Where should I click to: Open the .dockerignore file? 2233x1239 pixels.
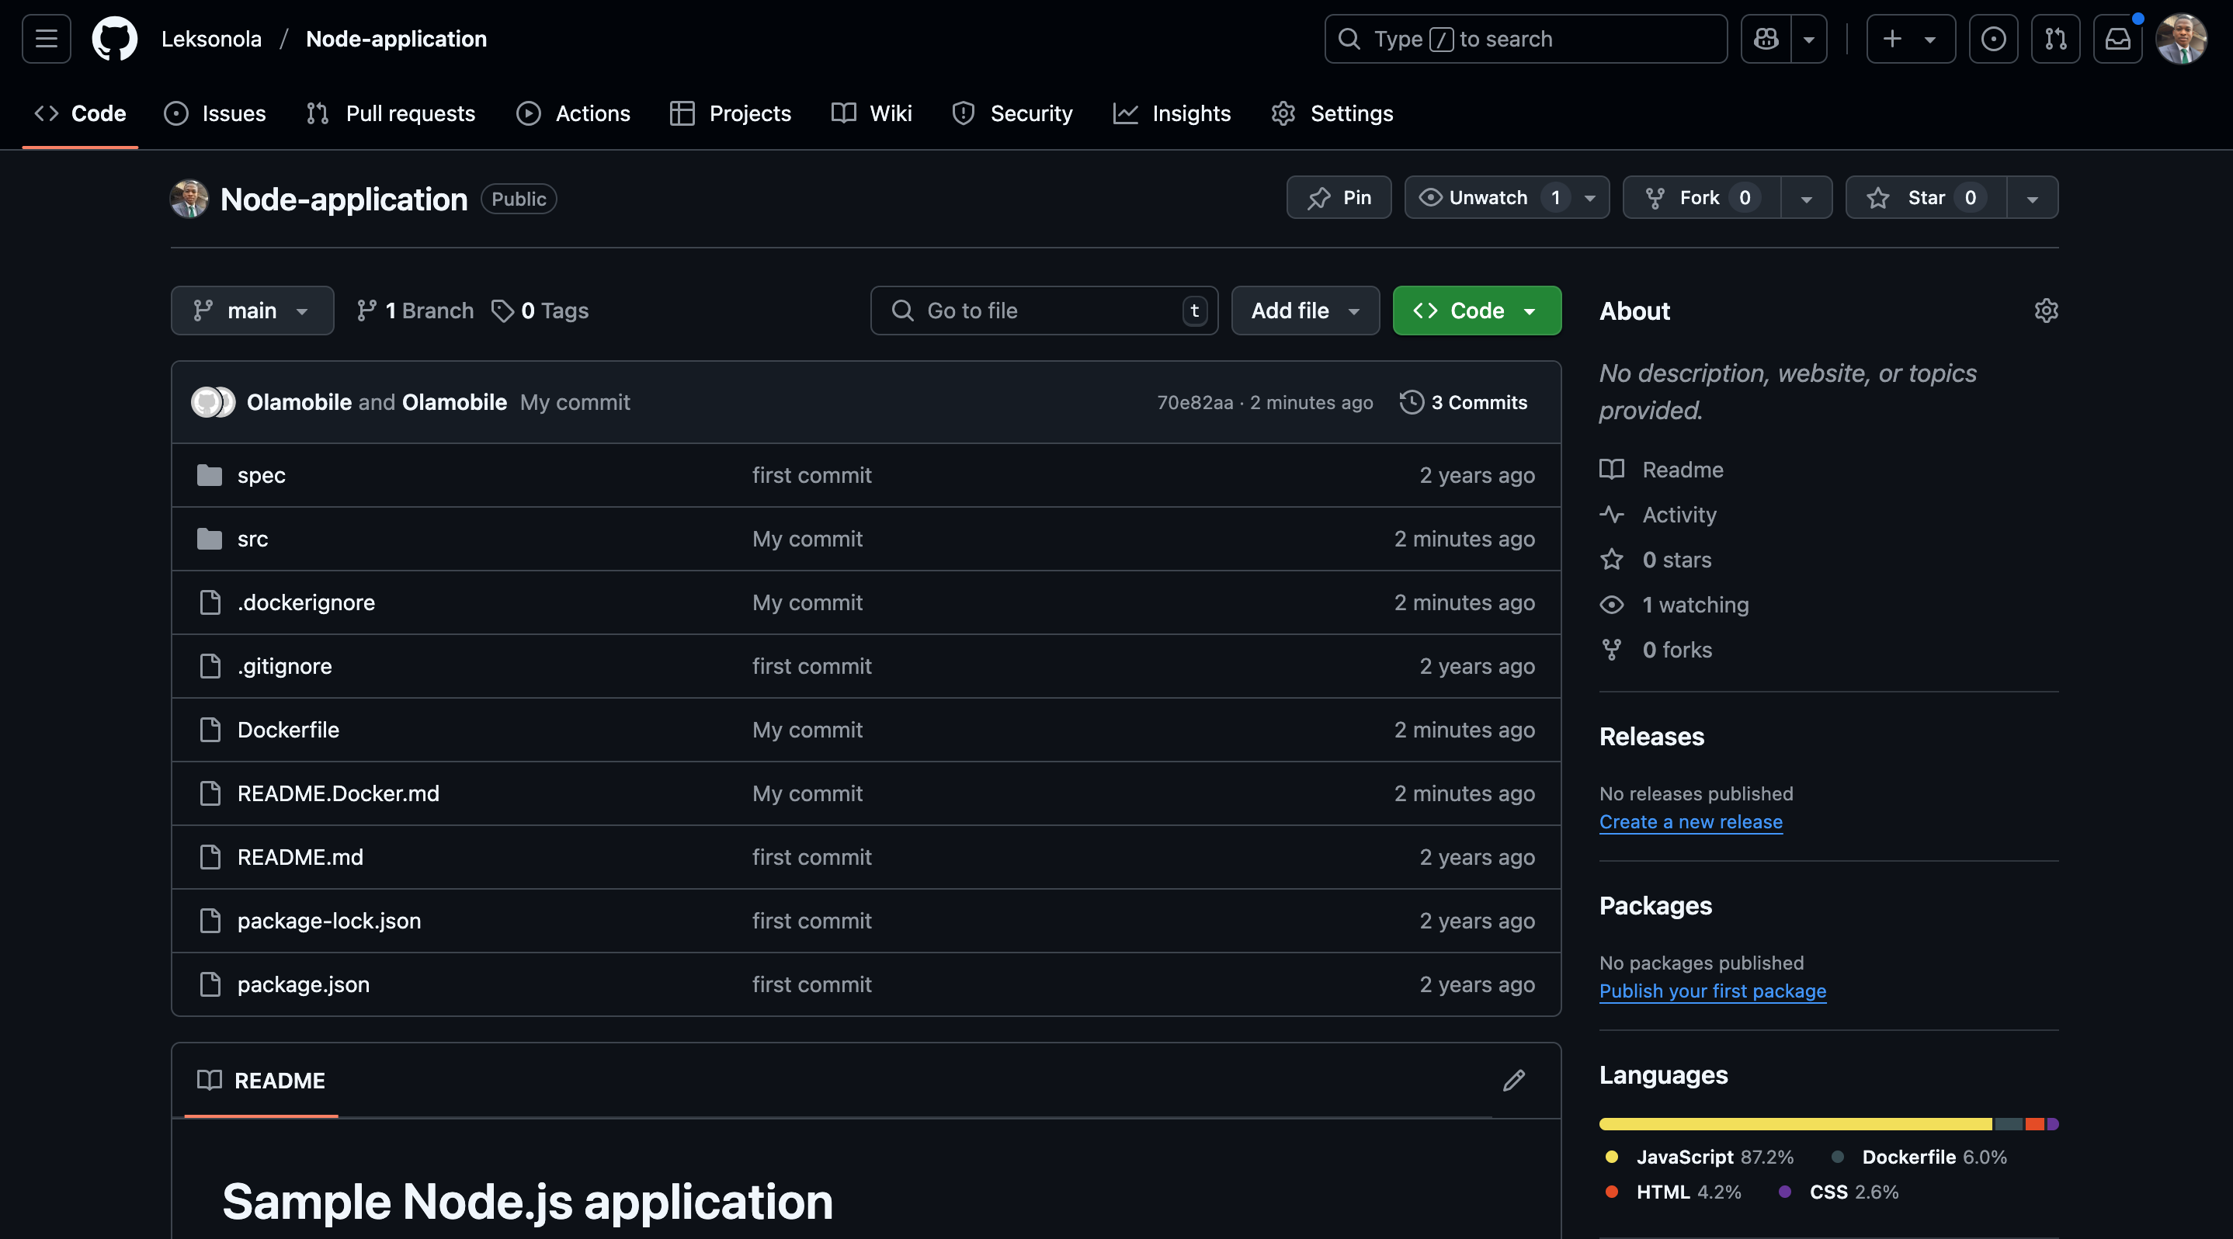tap(306, 602)
